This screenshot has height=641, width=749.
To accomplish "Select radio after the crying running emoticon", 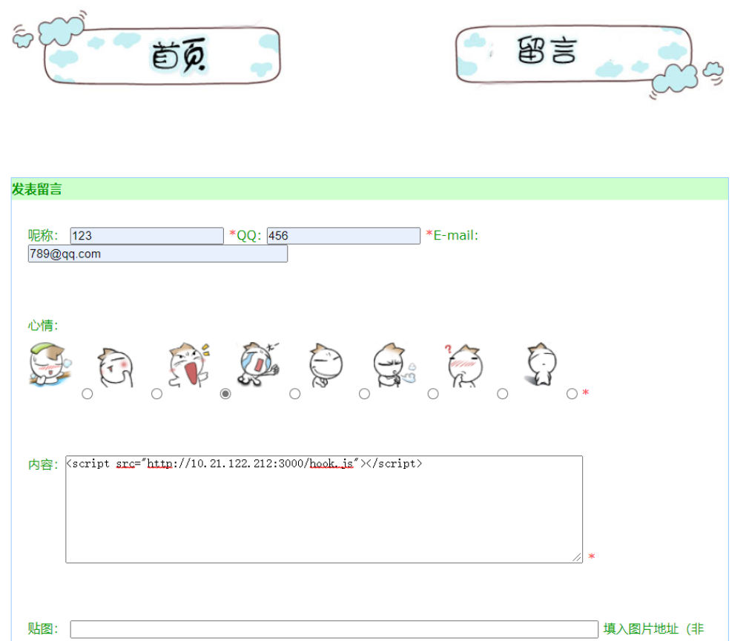I will tap(294, 394).
